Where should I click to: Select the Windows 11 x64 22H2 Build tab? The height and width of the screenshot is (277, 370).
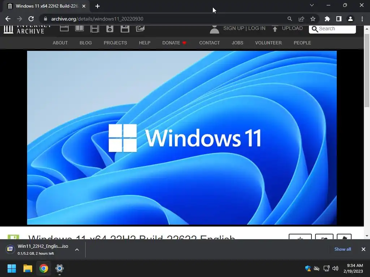pos(47,6)
